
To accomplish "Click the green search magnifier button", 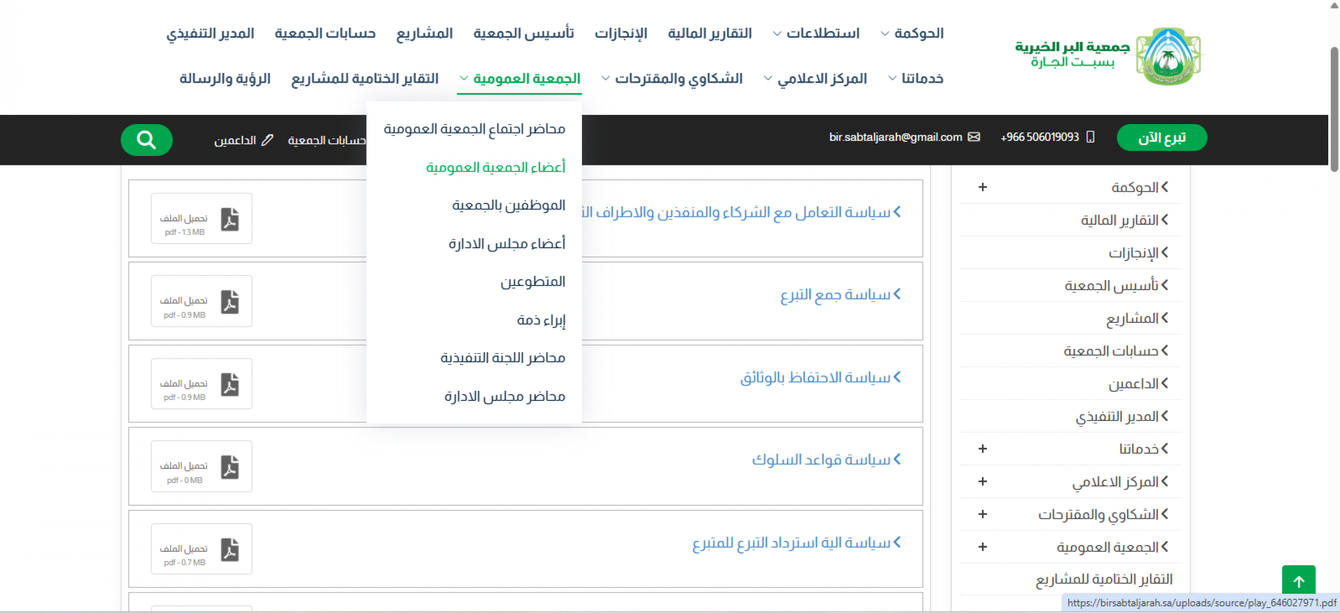I will pos(146,139).
